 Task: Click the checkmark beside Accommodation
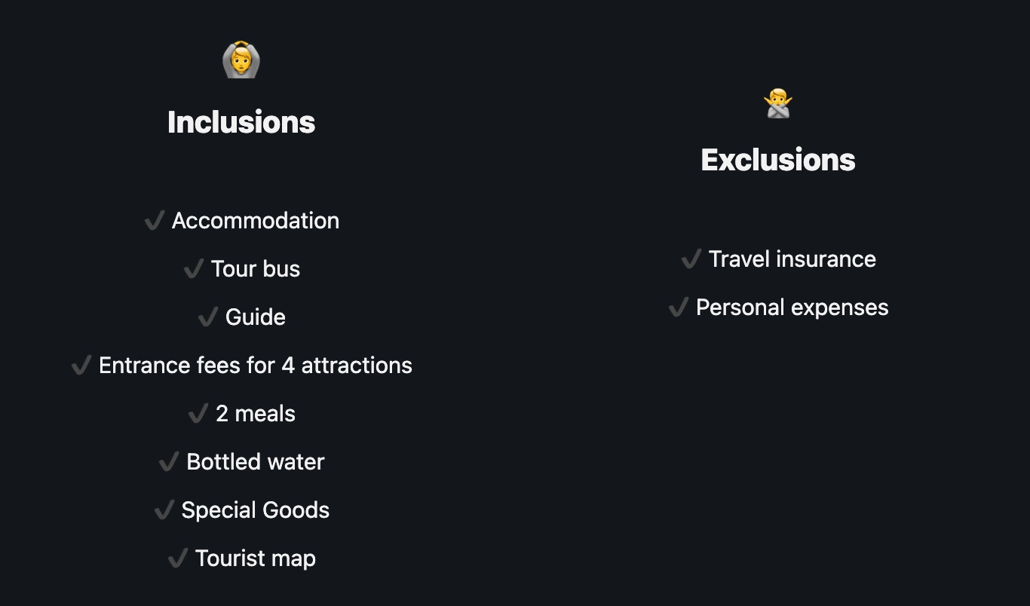pos(155,221)
